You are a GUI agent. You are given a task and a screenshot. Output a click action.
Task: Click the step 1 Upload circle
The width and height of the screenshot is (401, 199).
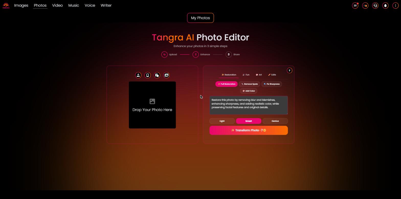[x=164, y=54]
